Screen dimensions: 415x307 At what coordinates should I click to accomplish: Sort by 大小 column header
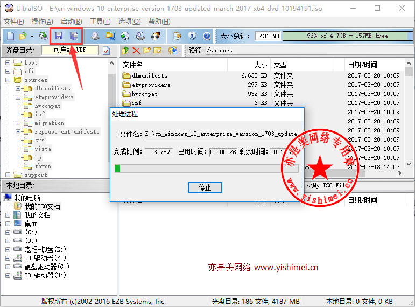249,65
